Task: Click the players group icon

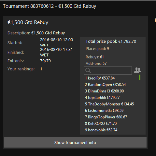Action: point(137,70)
